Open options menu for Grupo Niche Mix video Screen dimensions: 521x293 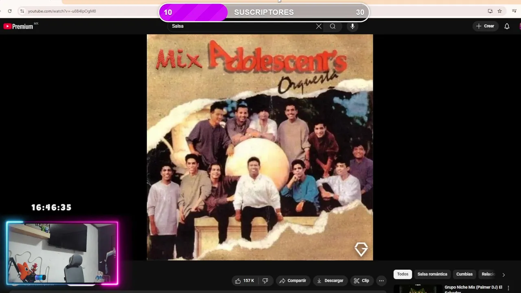coord(508,288)
